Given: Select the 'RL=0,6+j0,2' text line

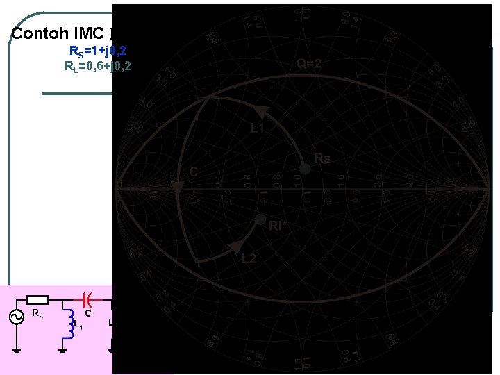Looking at the screenshot, I should [x=98, y=66].
